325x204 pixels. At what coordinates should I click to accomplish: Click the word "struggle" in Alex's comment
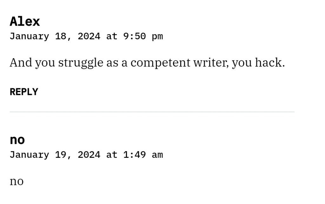[x=81, y=63]
